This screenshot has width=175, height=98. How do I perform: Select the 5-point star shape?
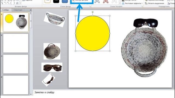pos(17,3)
